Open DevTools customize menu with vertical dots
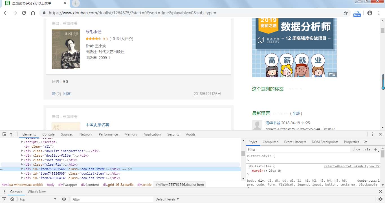 tap(373, 134)
